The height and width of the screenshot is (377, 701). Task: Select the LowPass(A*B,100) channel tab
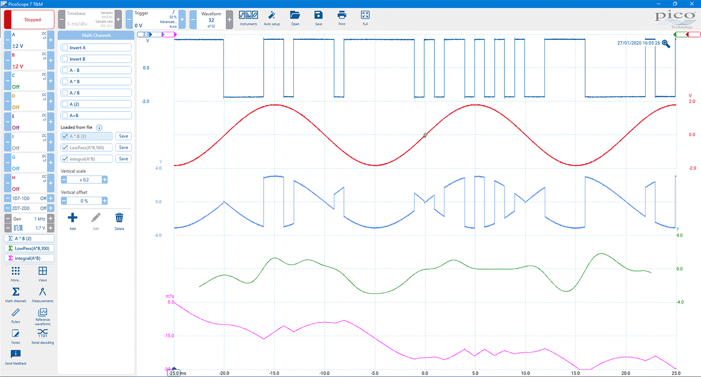[x=29, y=249]
